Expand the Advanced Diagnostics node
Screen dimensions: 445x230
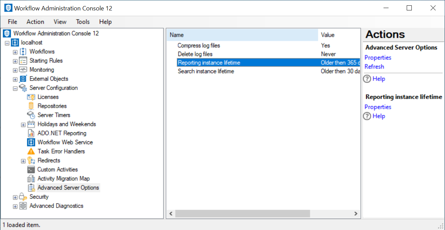tap(15, 206)
